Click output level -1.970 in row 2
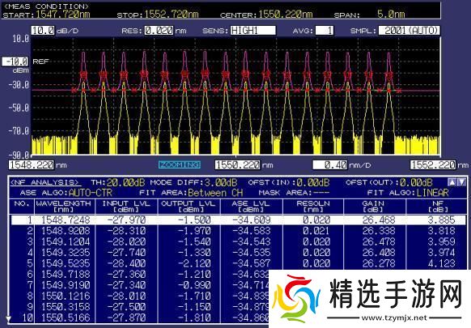The image size is (471, 328). [194, 231]
